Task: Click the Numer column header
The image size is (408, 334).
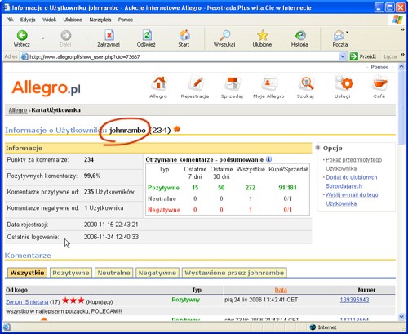Action: point(366,290)
